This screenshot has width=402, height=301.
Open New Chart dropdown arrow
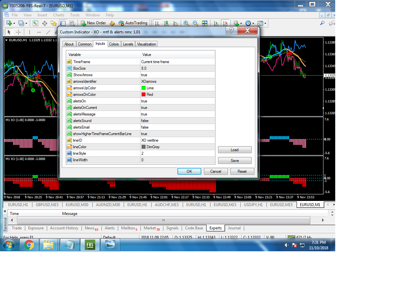point(14,23)
